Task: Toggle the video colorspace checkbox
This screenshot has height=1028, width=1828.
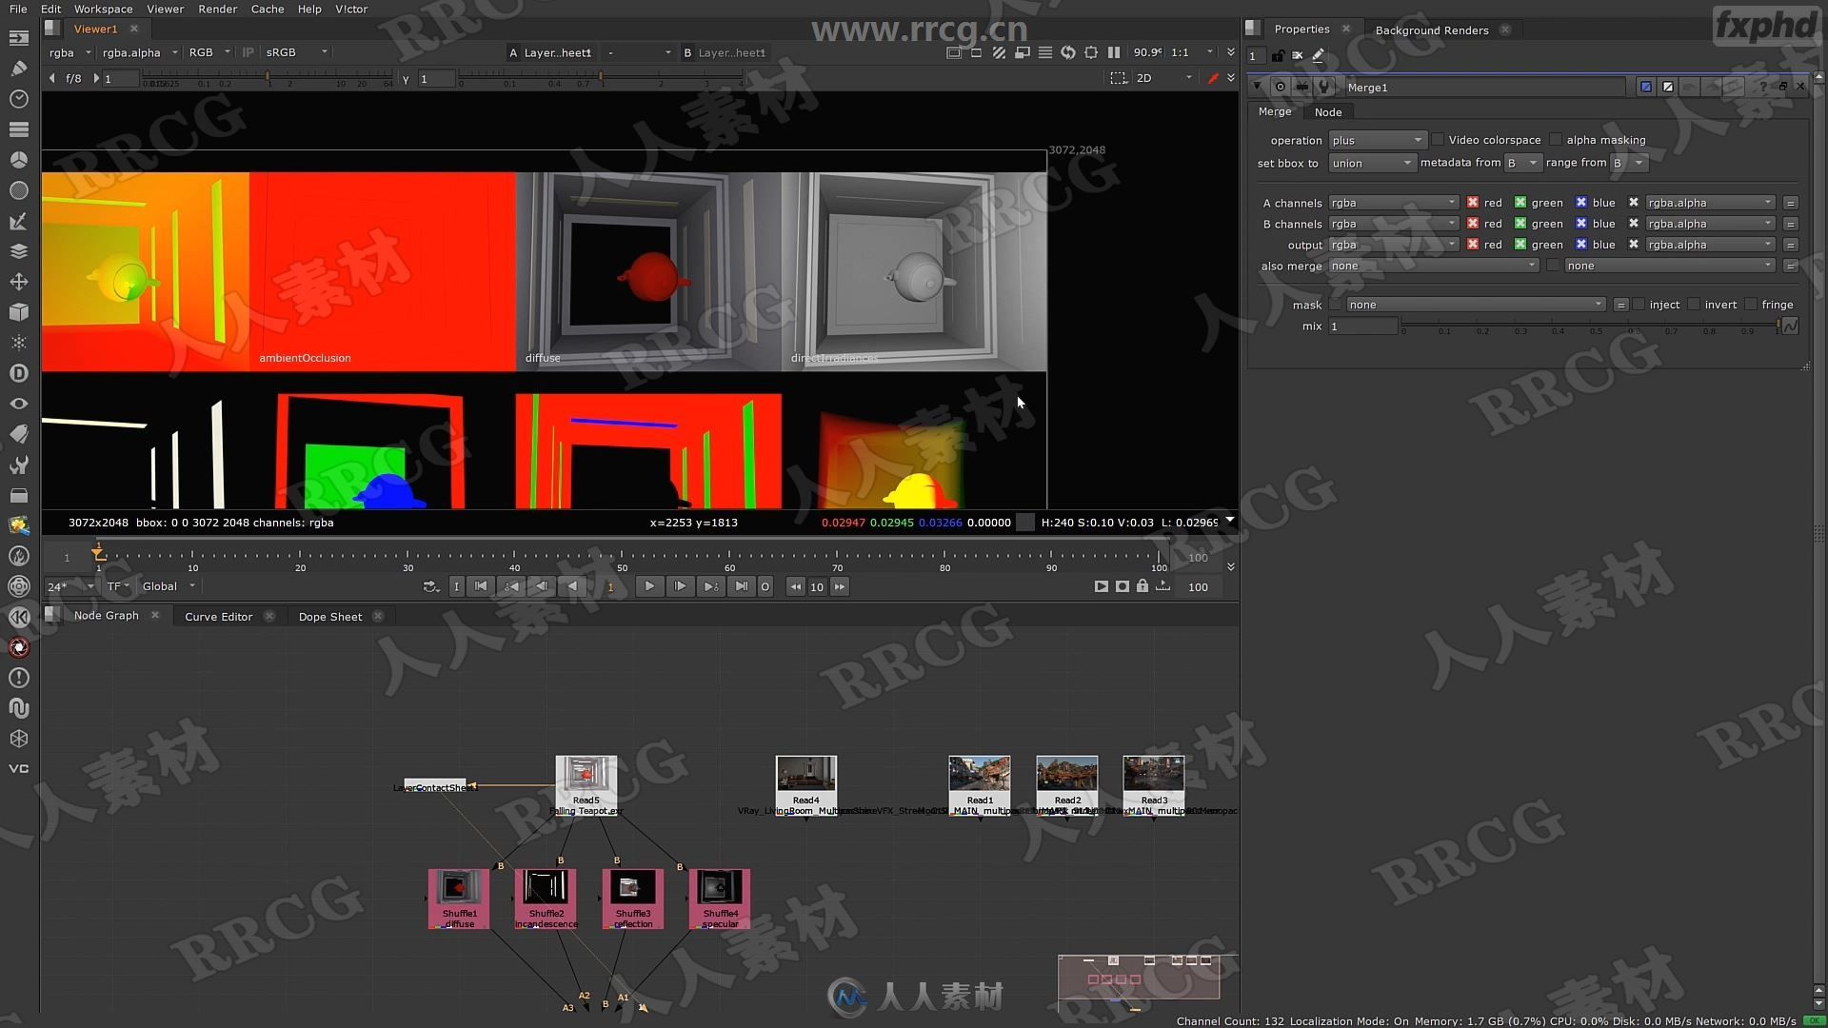Action: point(1437,139)
